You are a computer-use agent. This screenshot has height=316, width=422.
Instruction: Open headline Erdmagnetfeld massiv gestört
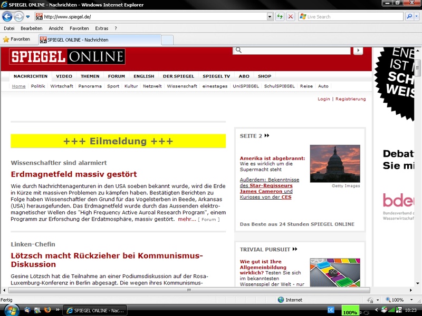(74, 174)
